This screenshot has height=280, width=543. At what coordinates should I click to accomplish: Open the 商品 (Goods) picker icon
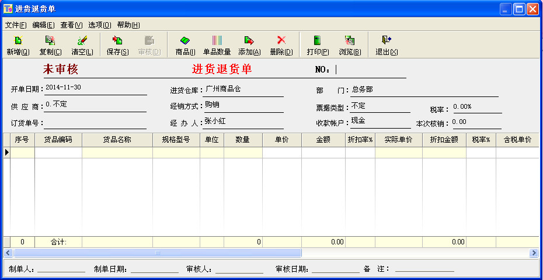[x=185, y=40]
